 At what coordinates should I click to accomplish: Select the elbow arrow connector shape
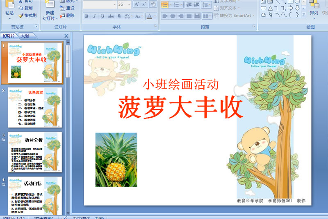(283, 8)
